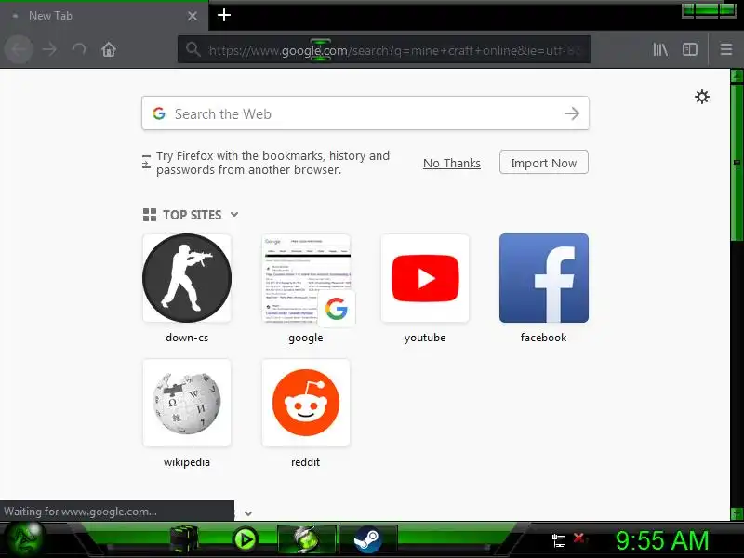
Task: Click the wikipedia label text
Action: click(187, 462)
